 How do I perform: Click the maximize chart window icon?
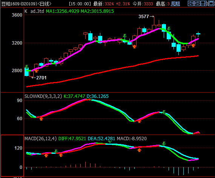(211, 3)
